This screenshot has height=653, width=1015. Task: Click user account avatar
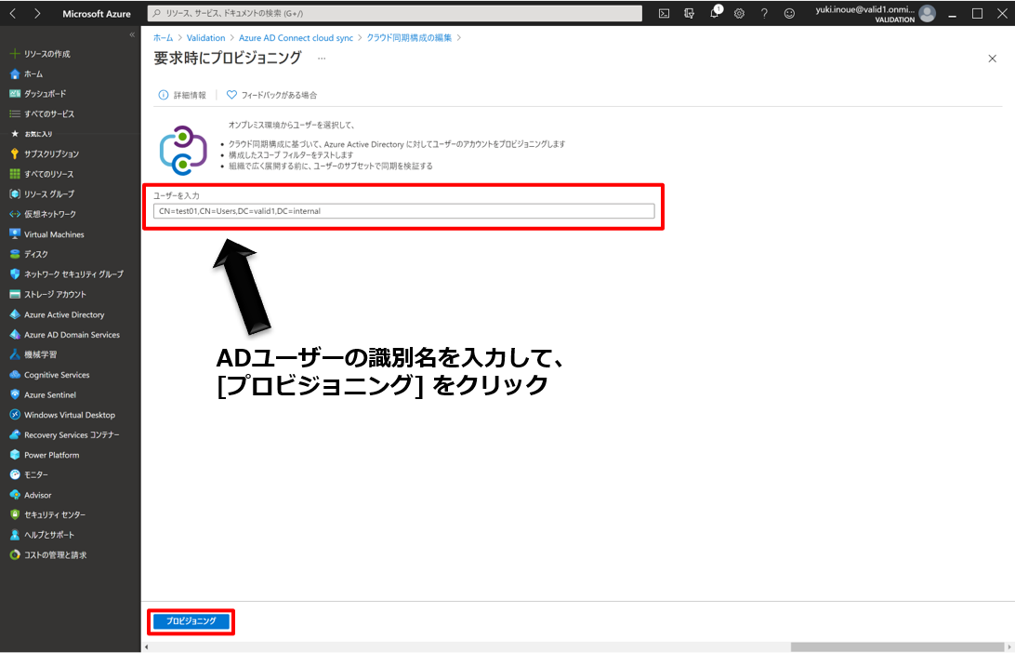928,13
